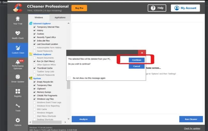Image resolution: width=208 pixels, height=131 pixels.
Task: Open Help from the header
Action: 157,8
